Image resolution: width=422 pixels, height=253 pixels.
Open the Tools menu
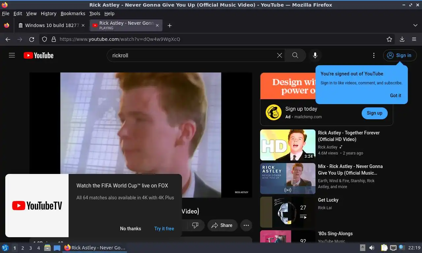click(95, 14)
